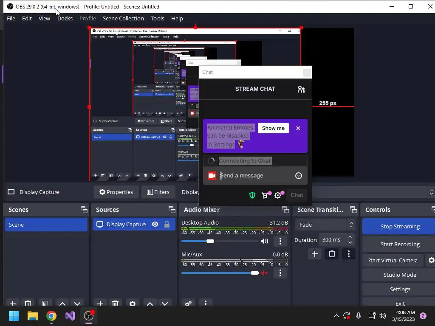The height and width of the screenshot is (326, 435).
Task: Move source up with arrow icon
Action: click(150, 303)
